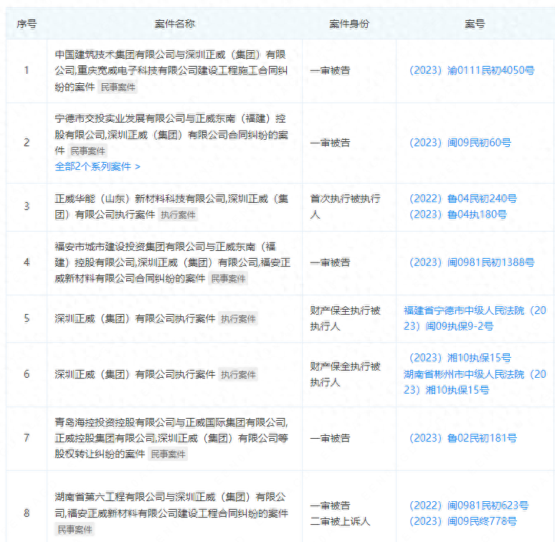Click serial number 3 cell

click(27, 206)
